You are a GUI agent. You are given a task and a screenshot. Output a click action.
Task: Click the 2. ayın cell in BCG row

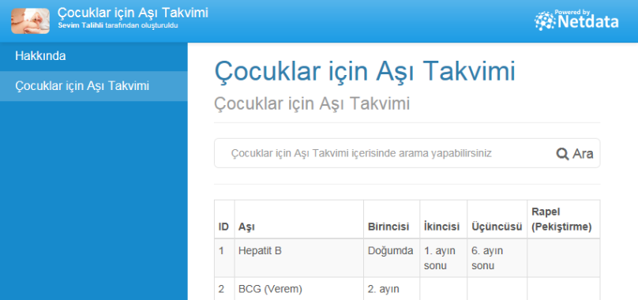[392, 289]
